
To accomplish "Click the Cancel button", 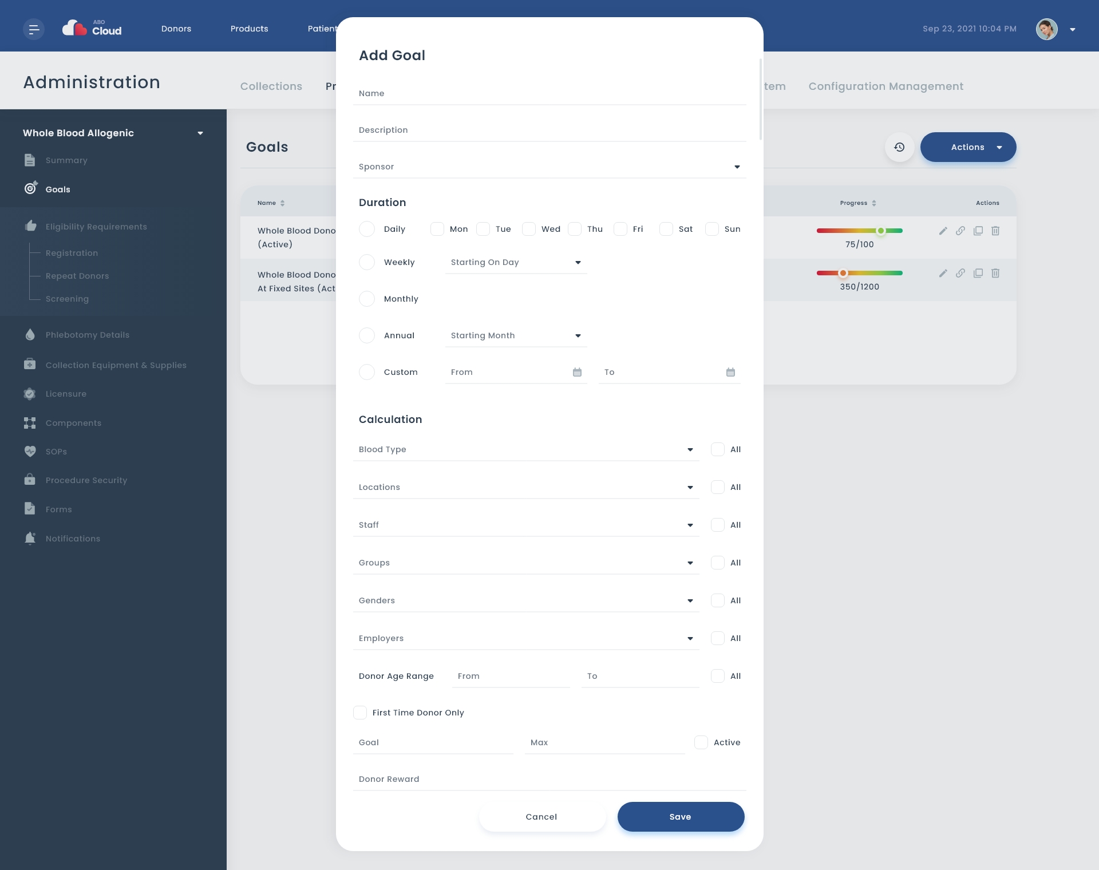I will coord(541,817).
